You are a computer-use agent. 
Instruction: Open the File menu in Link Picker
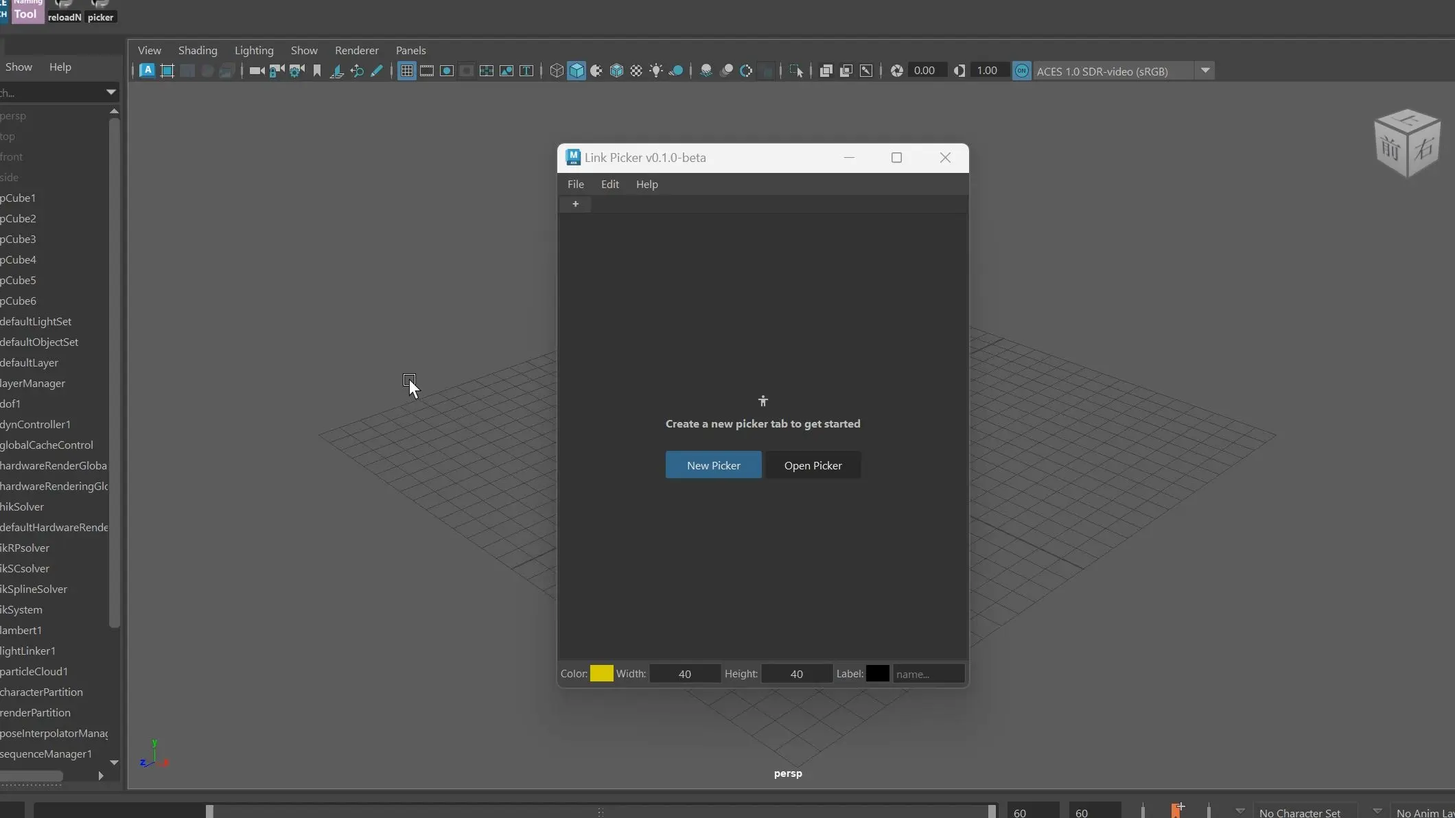pos(575,184)
